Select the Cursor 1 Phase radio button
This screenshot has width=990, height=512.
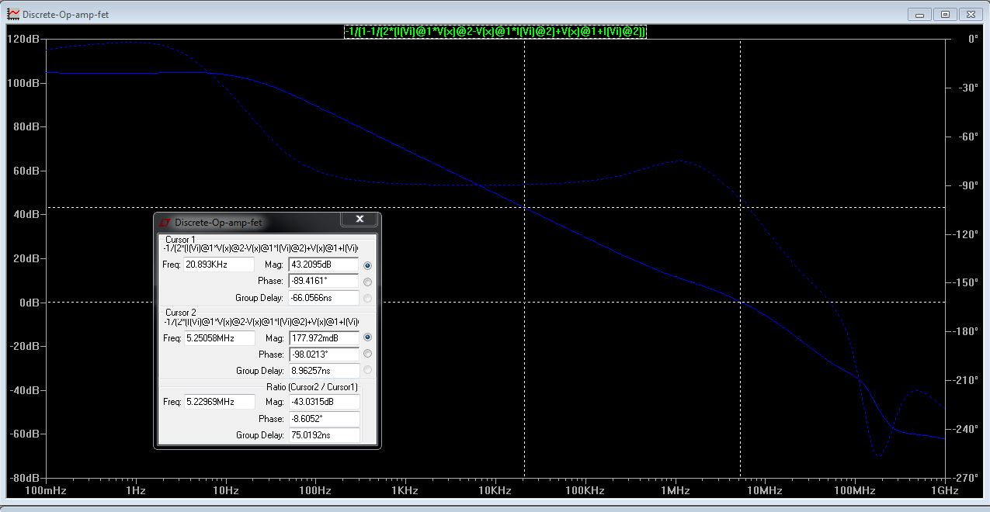tap(368, 282)
